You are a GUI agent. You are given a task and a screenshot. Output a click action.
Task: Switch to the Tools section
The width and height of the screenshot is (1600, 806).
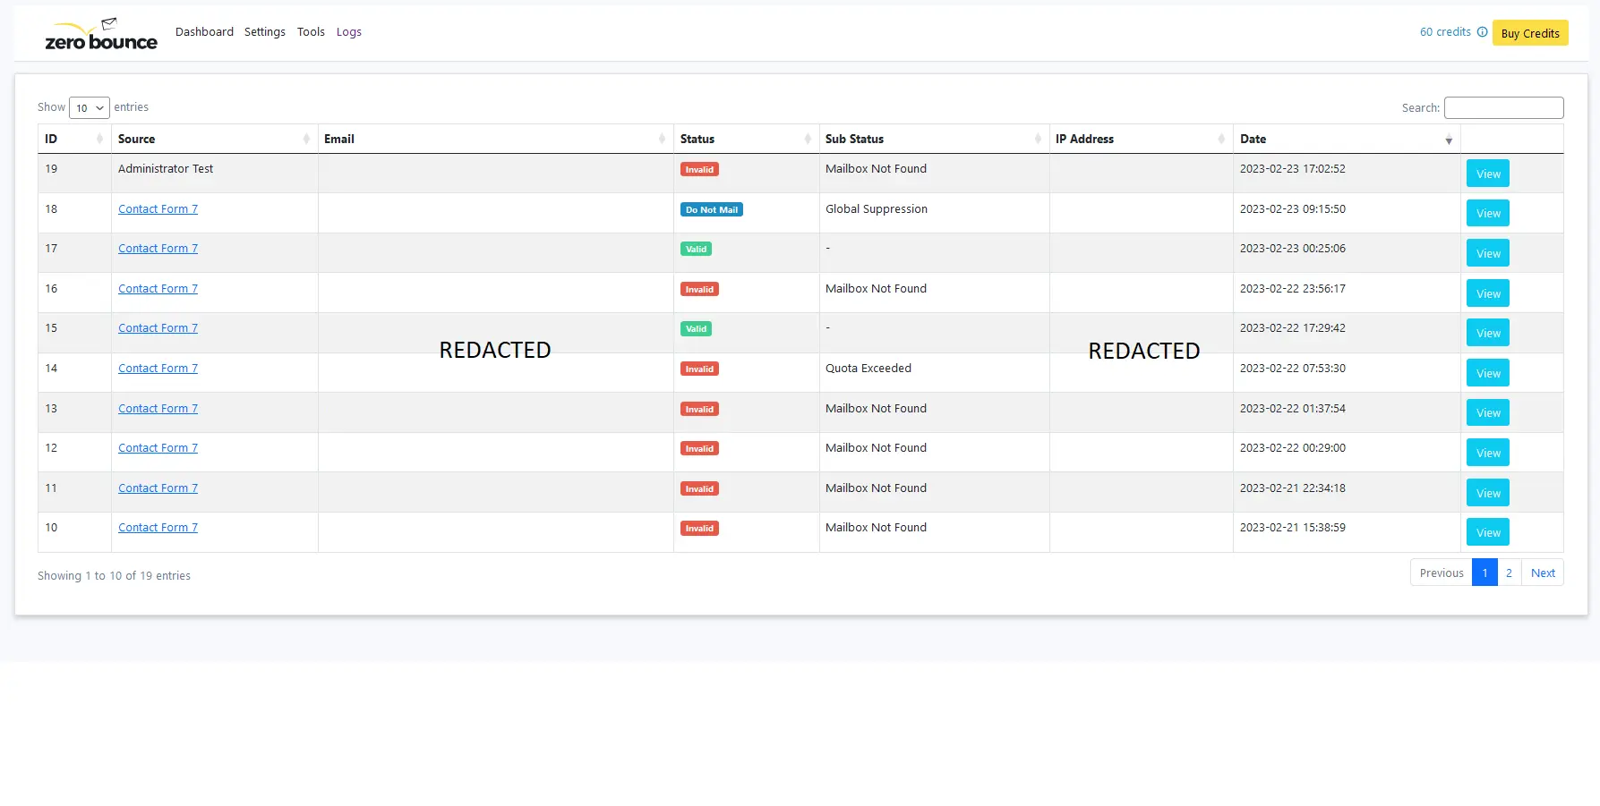[x=311, y=31]
